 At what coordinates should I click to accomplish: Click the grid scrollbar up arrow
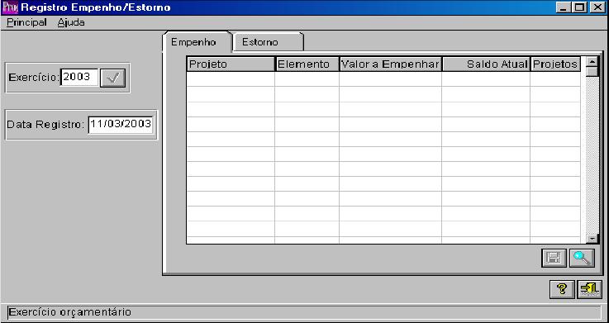(x=592, y=62)
